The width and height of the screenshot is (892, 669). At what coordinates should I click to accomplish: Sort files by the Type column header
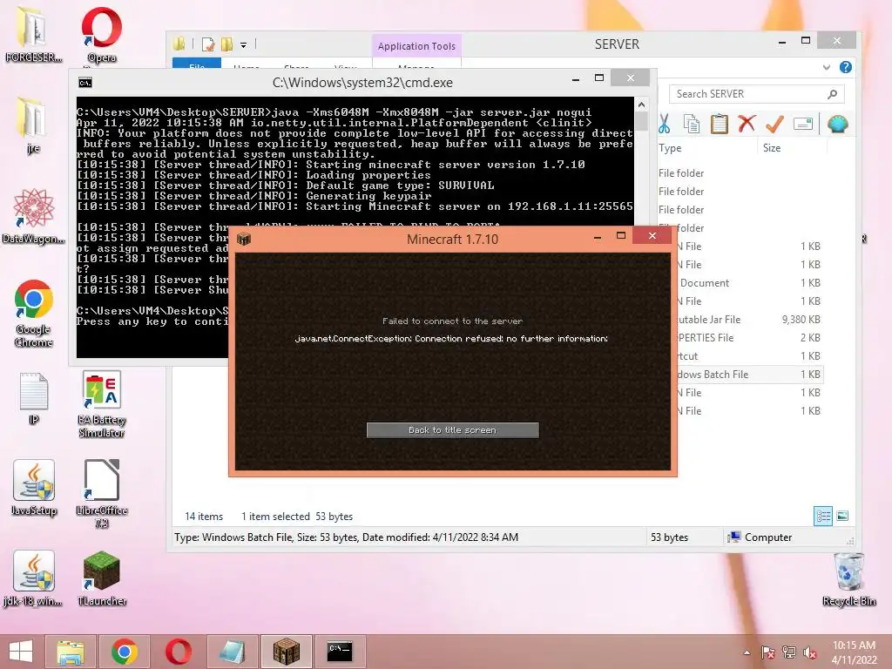click(x=670, y=148)
